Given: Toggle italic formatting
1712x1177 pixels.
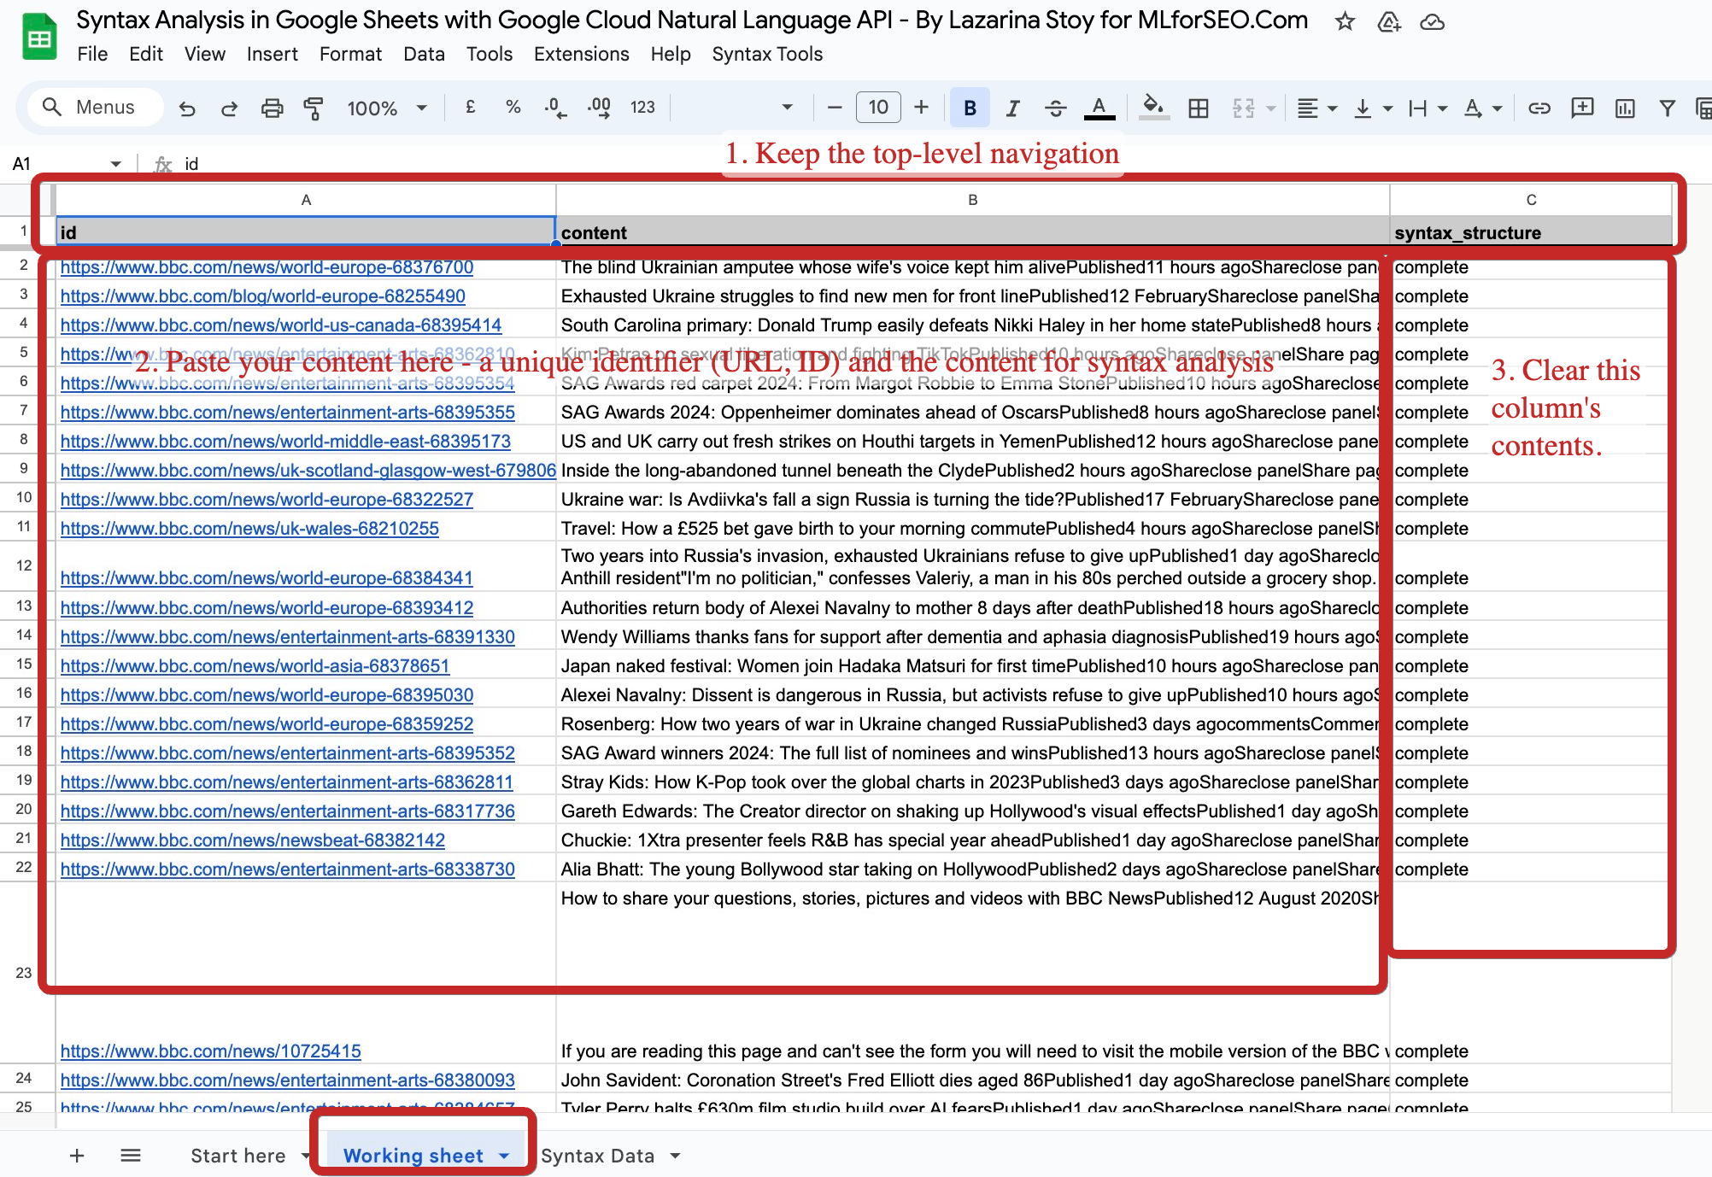Looking at the screenshot, I should tap(1013, 108).
